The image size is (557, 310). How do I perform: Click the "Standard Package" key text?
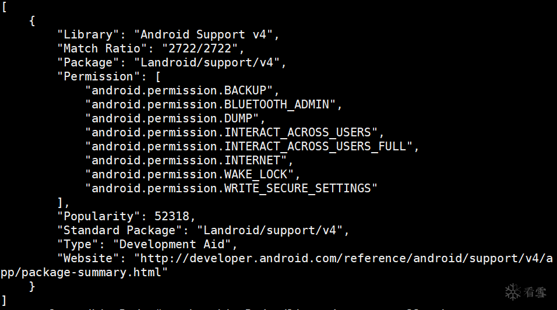click(119, 230)
